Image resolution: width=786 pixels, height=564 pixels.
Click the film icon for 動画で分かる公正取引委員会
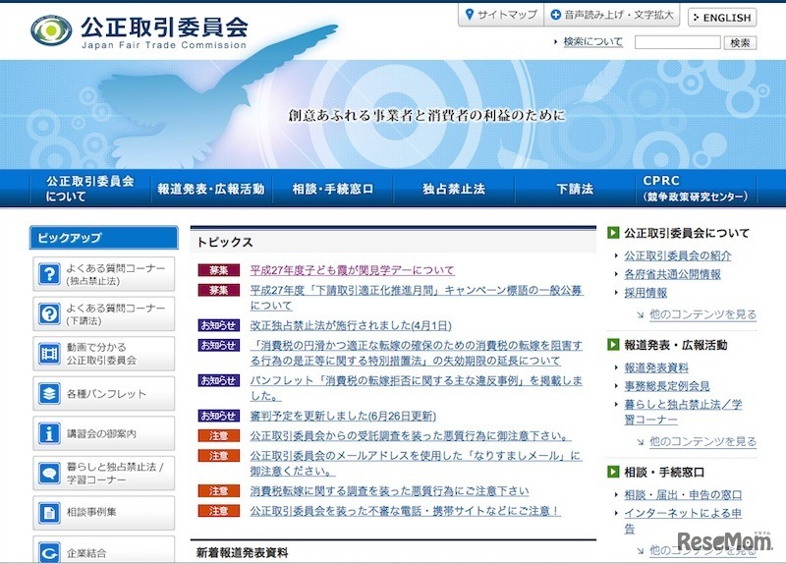(x=49, y=354)
